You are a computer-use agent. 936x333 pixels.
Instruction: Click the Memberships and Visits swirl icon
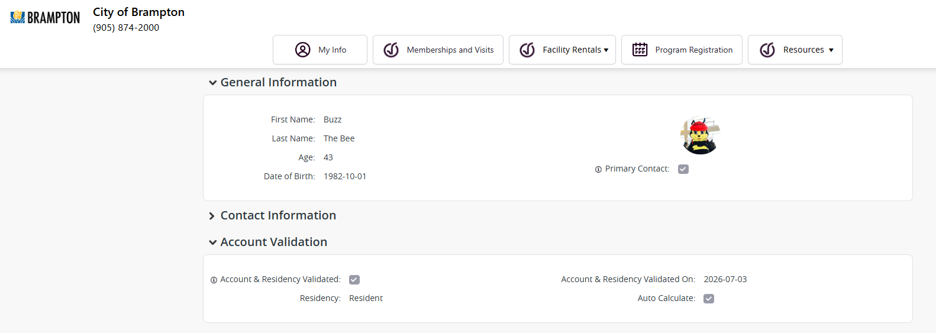[x=391, y=50]
